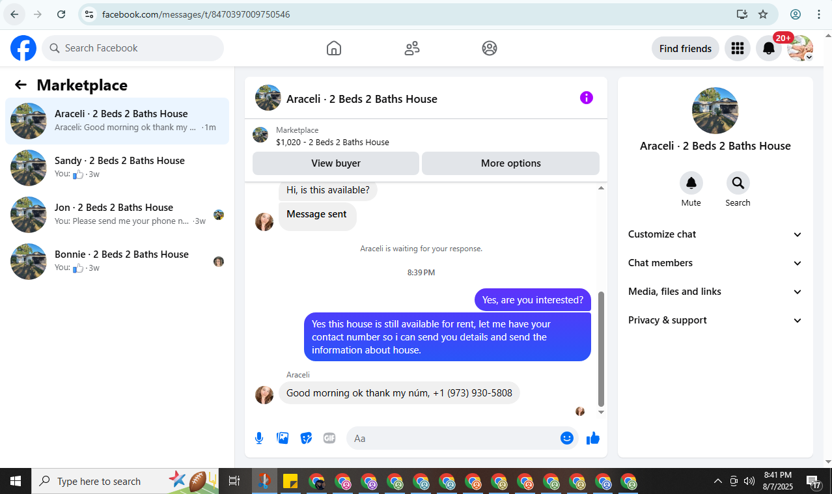This screenshot has height=494, width=832.
Task: Attach a photo with the image icon
Action: point(283,438)
